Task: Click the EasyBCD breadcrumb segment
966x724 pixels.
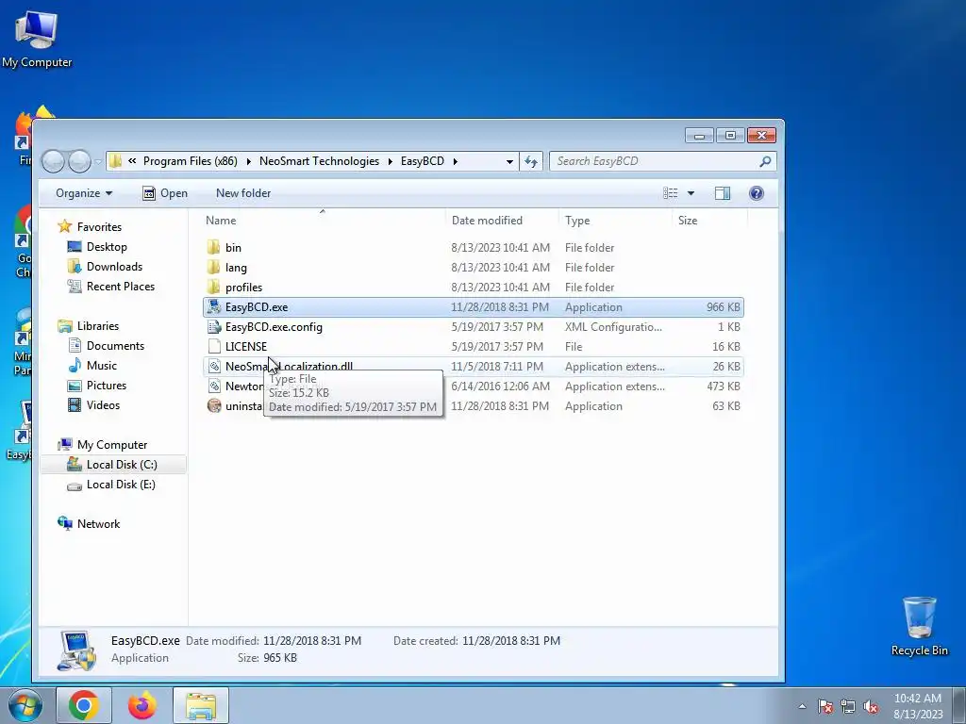Action: (423, 161)
